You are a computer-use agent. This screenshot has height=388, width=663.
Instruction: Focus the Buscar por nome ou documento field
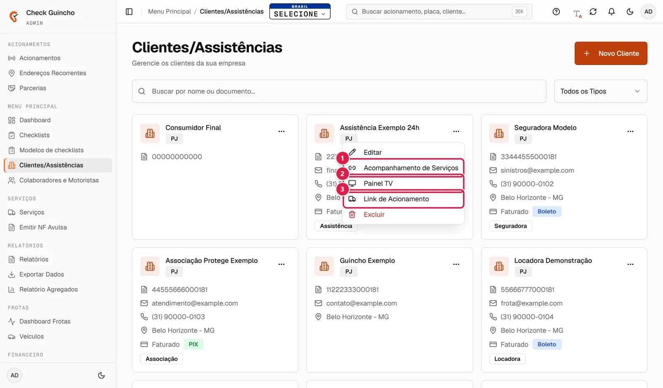[x=339, y=91]
